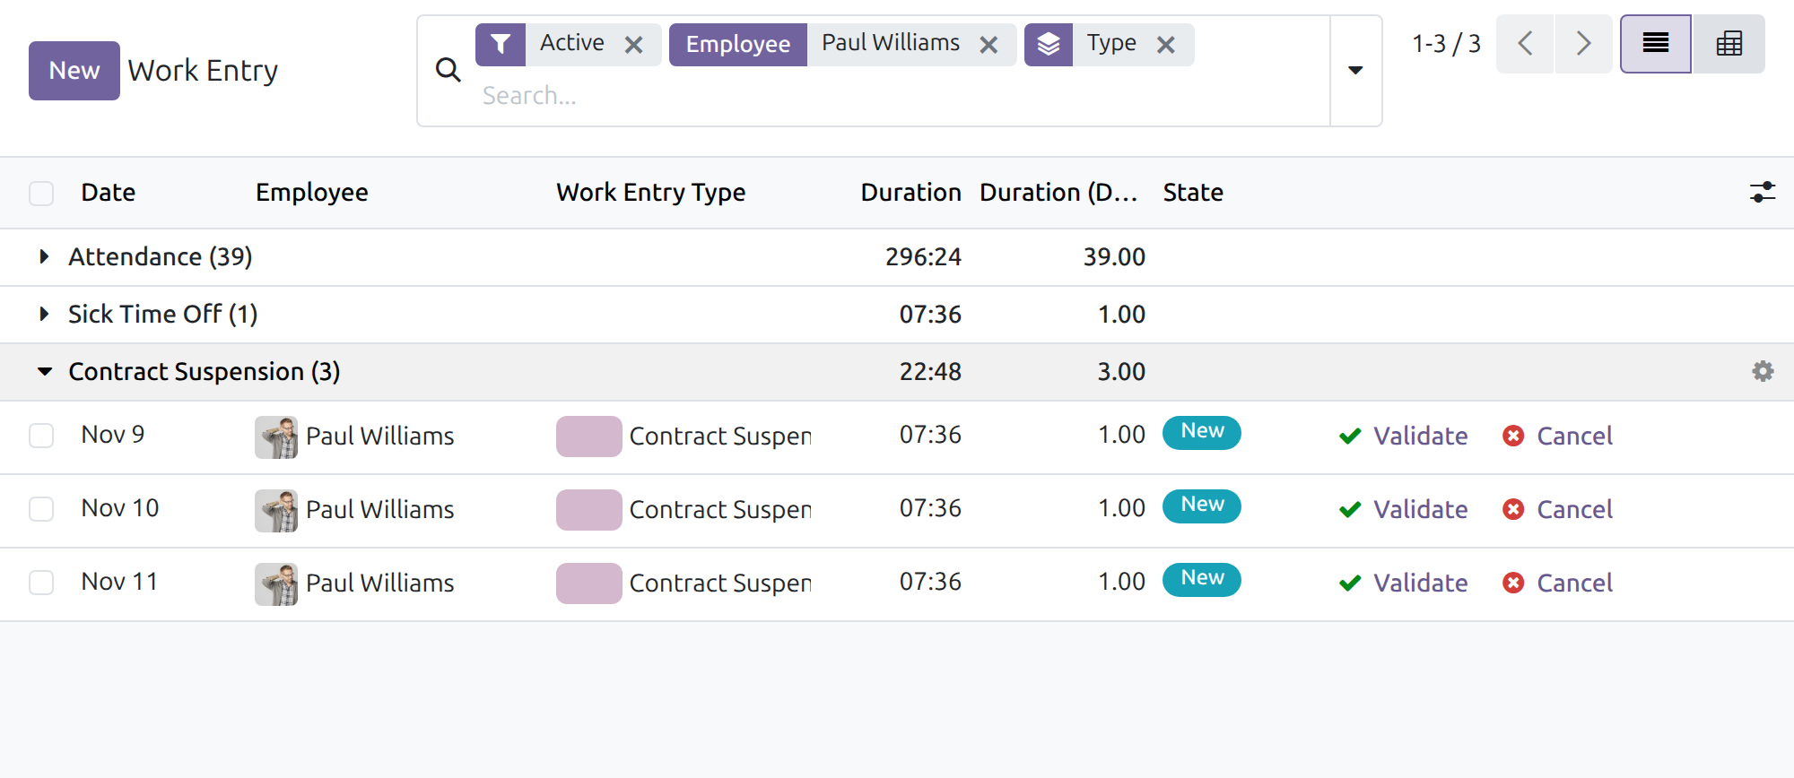
Task: Switch to list view
Action: [x=1656, y=44]
